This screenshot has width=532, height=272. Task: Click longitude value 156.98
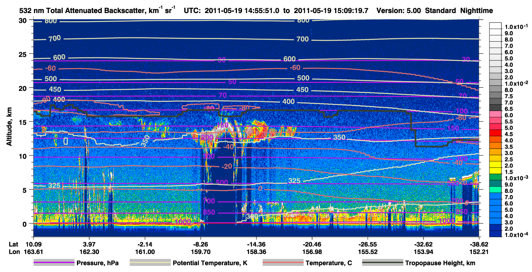(x=312, y=252)
